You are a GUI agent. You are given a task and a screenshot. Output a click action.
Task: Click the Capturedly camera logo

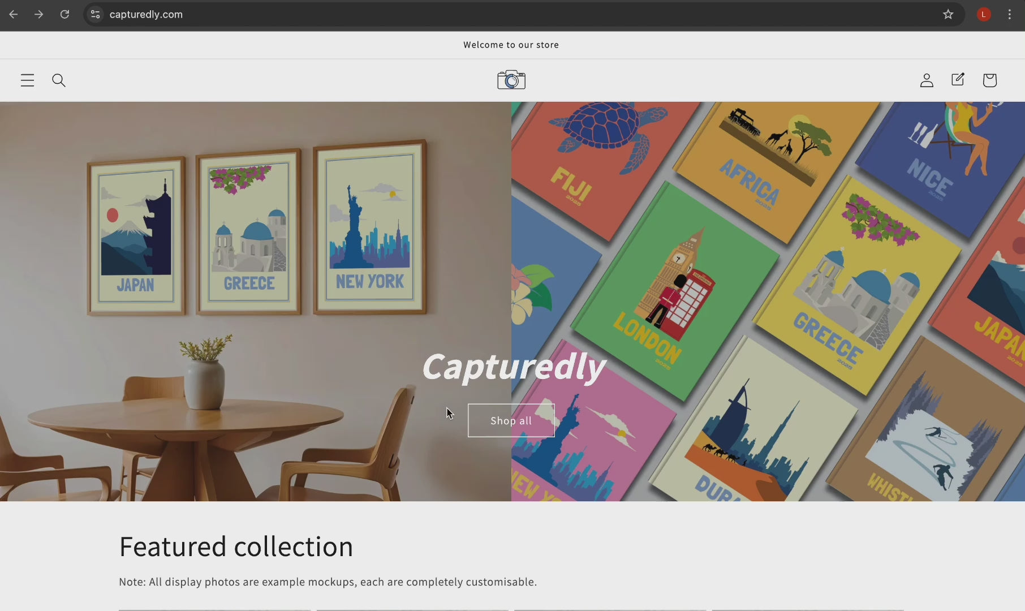click(511, 80)
